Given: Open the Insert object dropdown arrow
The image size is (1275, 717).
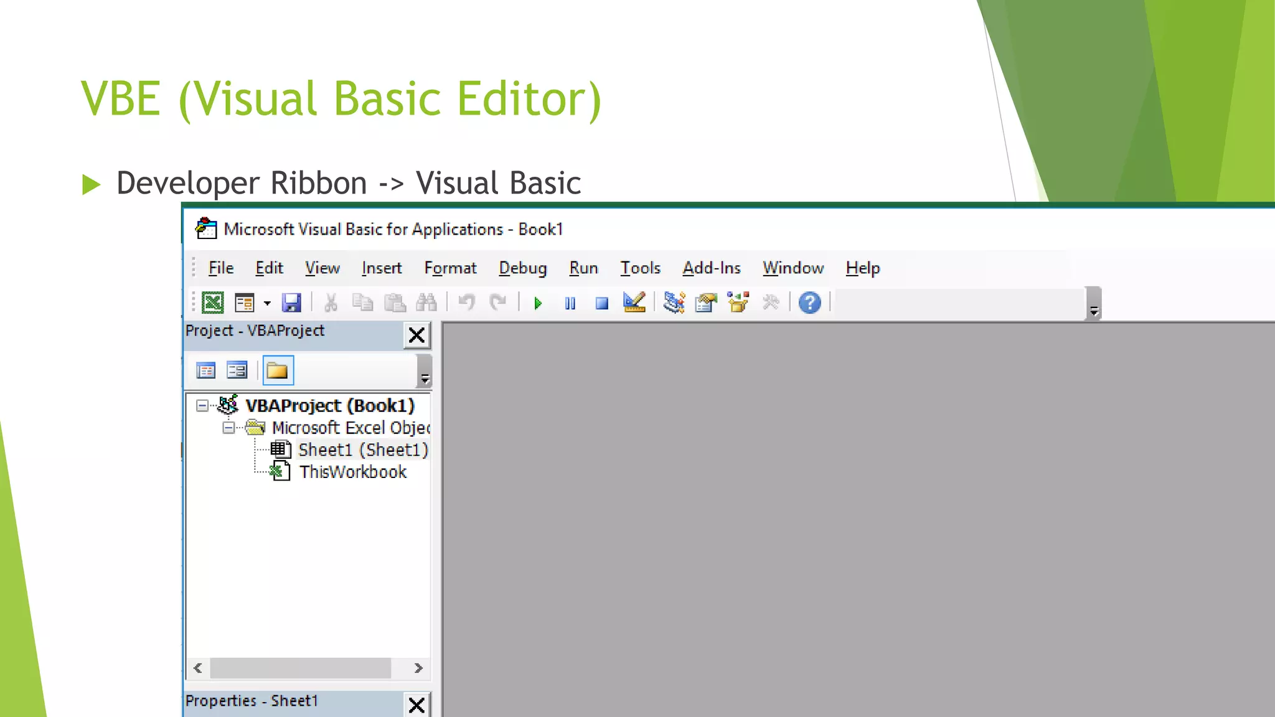Looking at the screenshot, I should point(267,303).
